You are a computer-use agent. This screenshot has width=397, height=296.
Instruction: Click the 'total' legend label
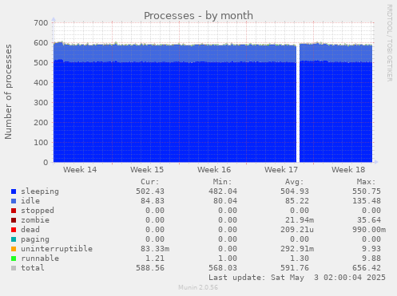33,268
